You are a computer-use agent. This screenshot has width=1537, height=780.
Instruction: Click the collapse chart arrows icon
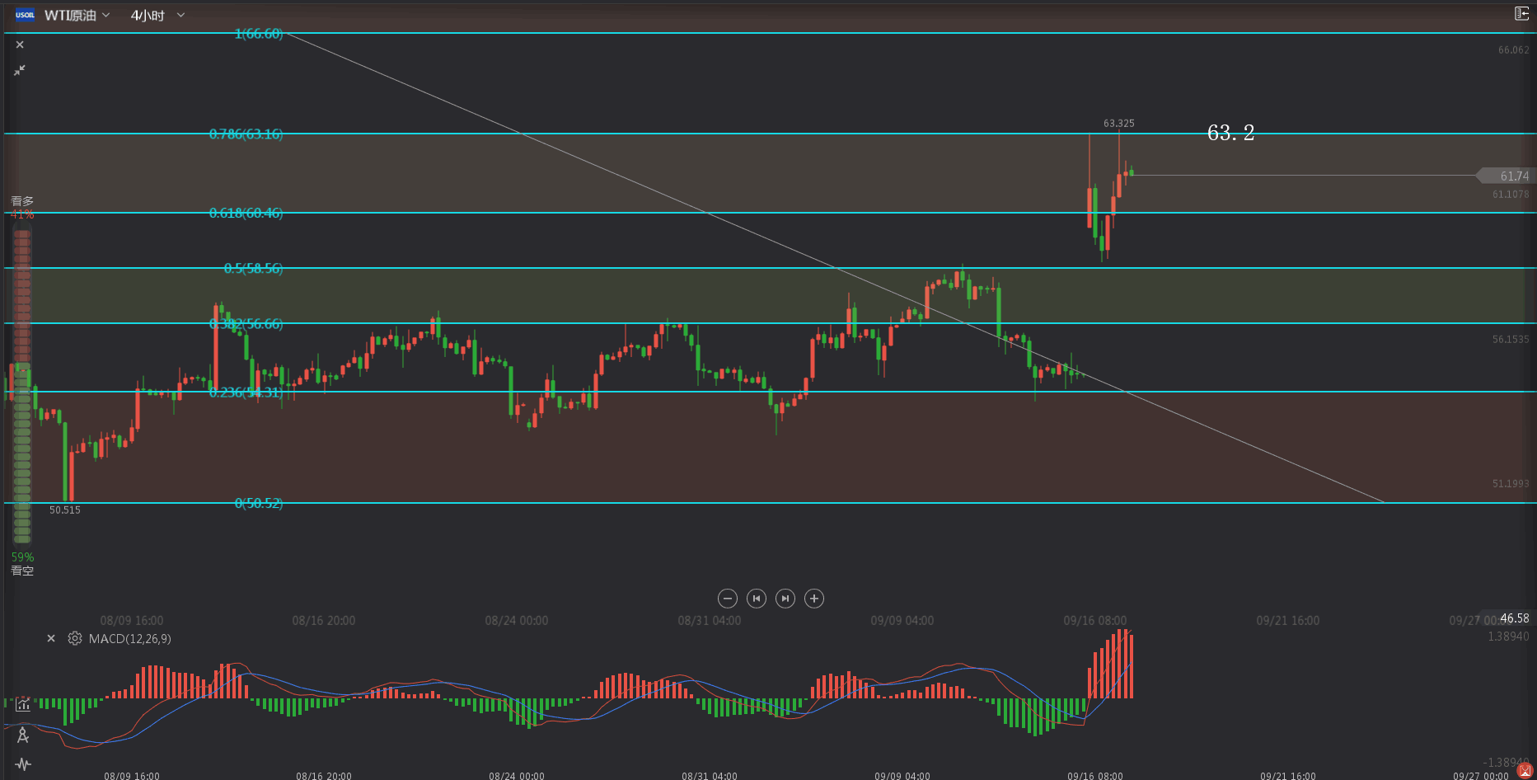pos(20,70)
